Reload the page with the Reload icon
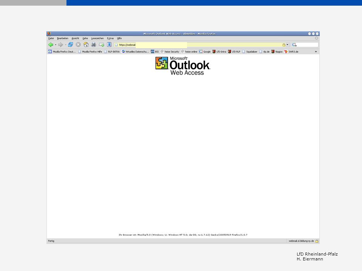Viewport: 362px width, 271px height. tap(71, 45)
